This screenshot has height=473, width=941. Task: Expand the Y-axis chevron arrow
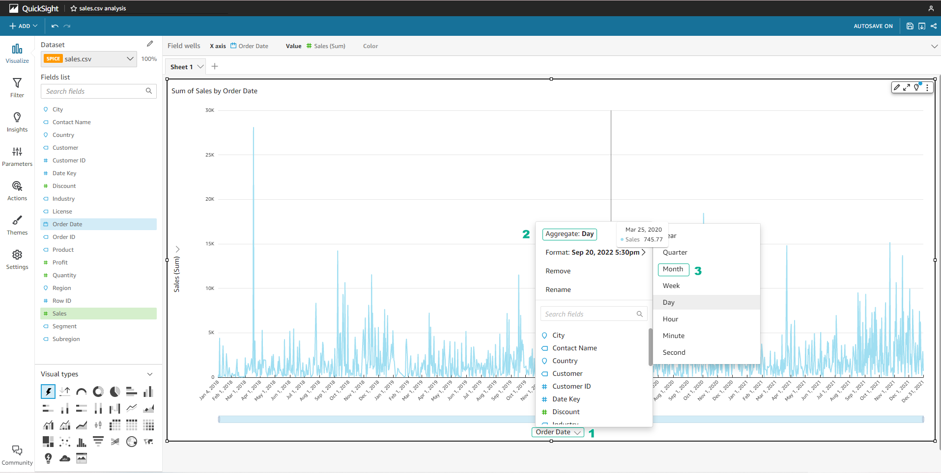[x=177, y=249]
